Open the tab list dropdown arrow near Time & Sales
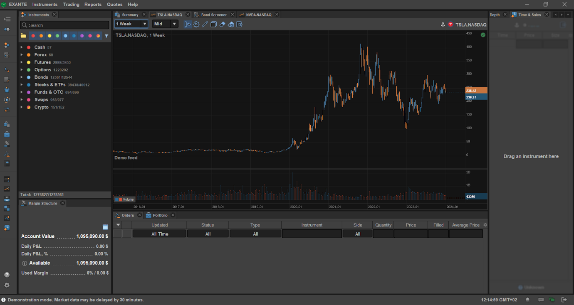Screen dimensions: 574x305 point(568,15)
